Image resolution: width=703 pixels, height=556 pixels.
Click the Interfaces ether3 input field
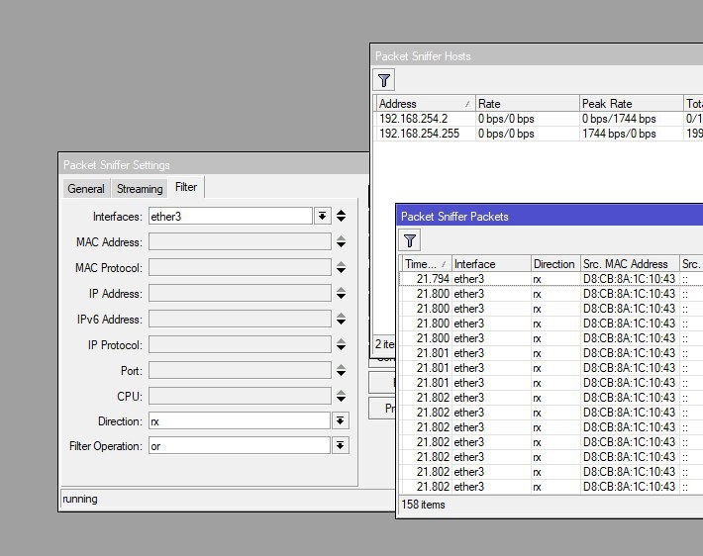(231, 216)
